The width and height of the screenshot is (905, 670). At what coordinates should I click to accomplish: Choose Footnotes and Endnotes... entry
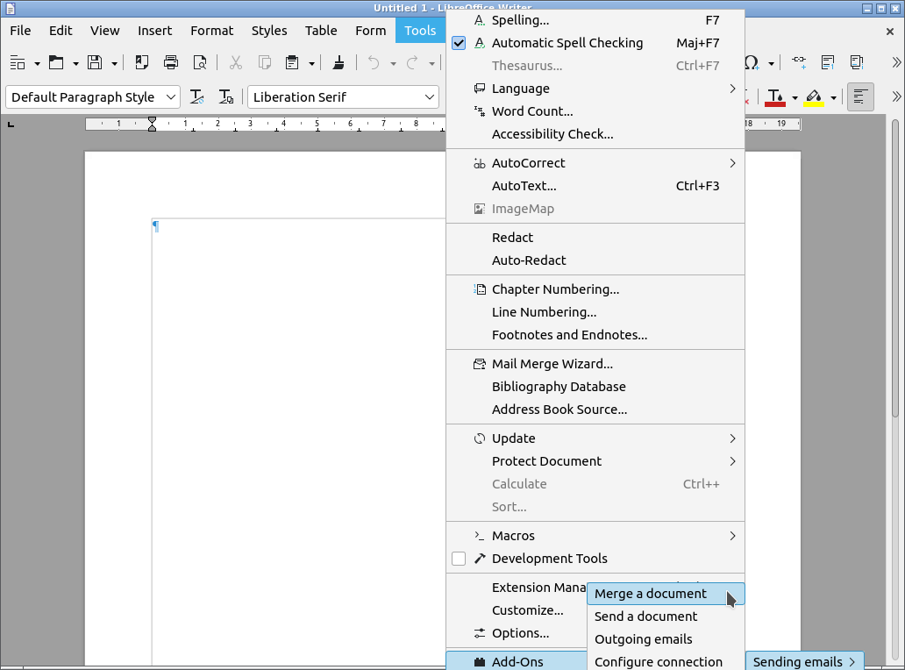pos(595,335)
